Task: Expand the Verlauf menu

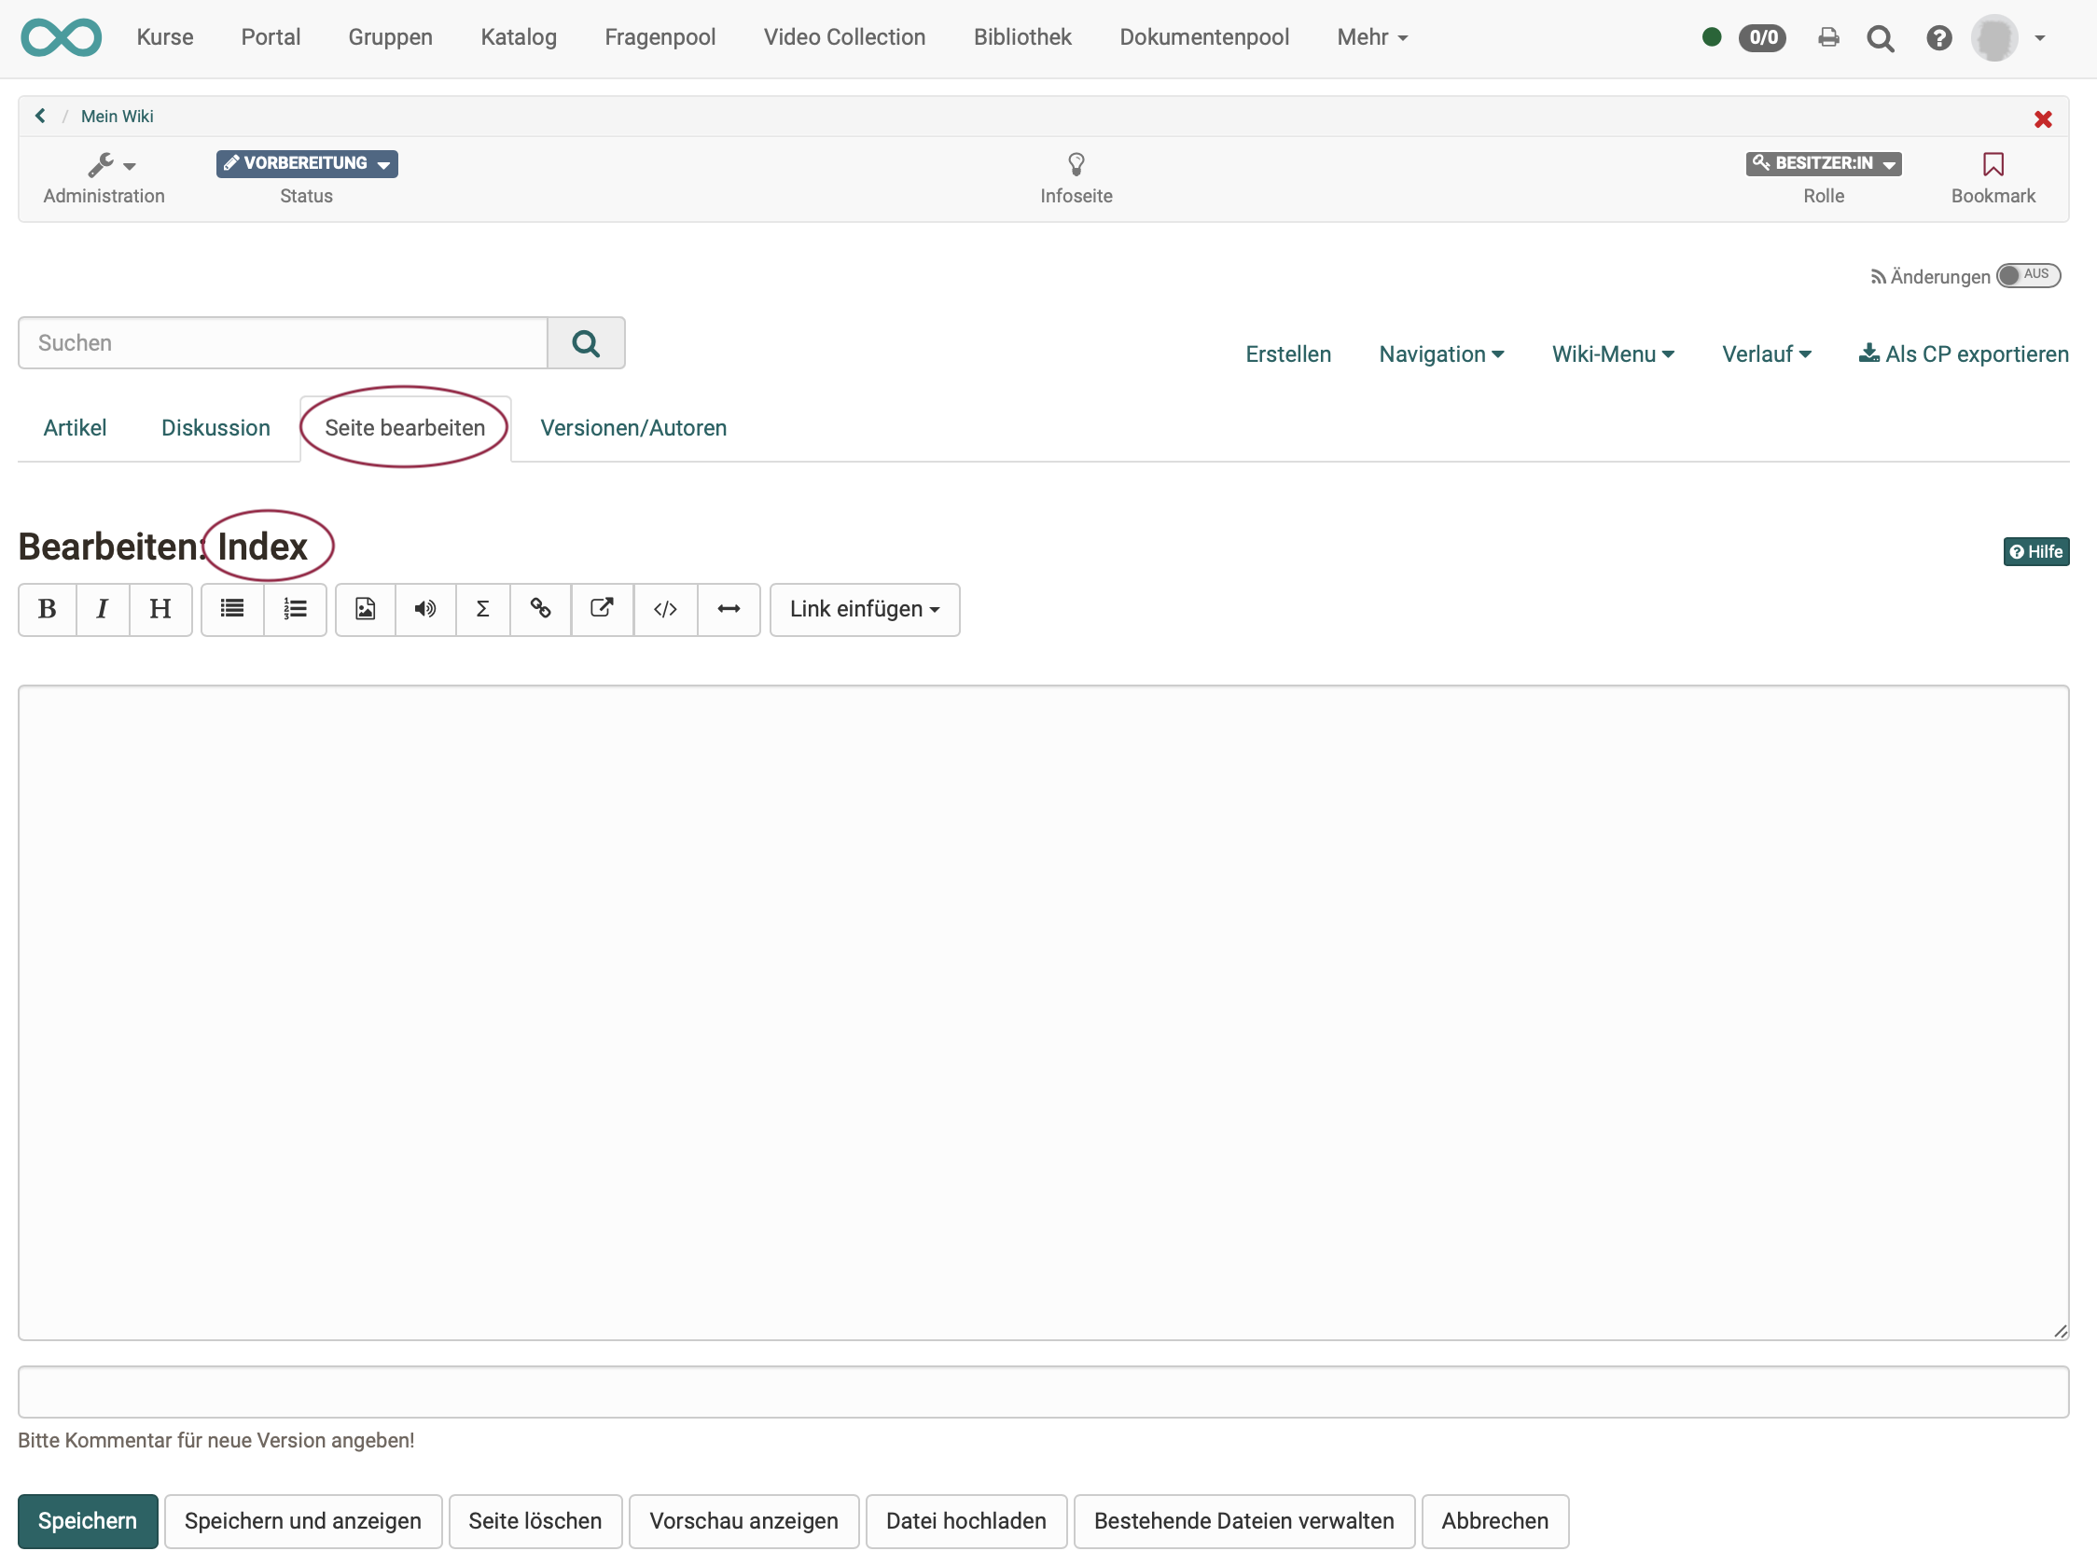Action: coord(1766,353)
